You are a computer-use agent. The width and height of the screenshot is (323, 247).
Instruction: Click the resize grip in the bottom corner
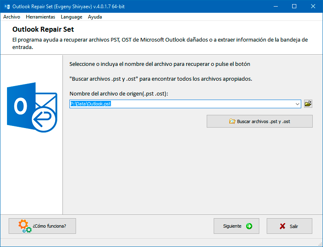click(x=320, y=244)
